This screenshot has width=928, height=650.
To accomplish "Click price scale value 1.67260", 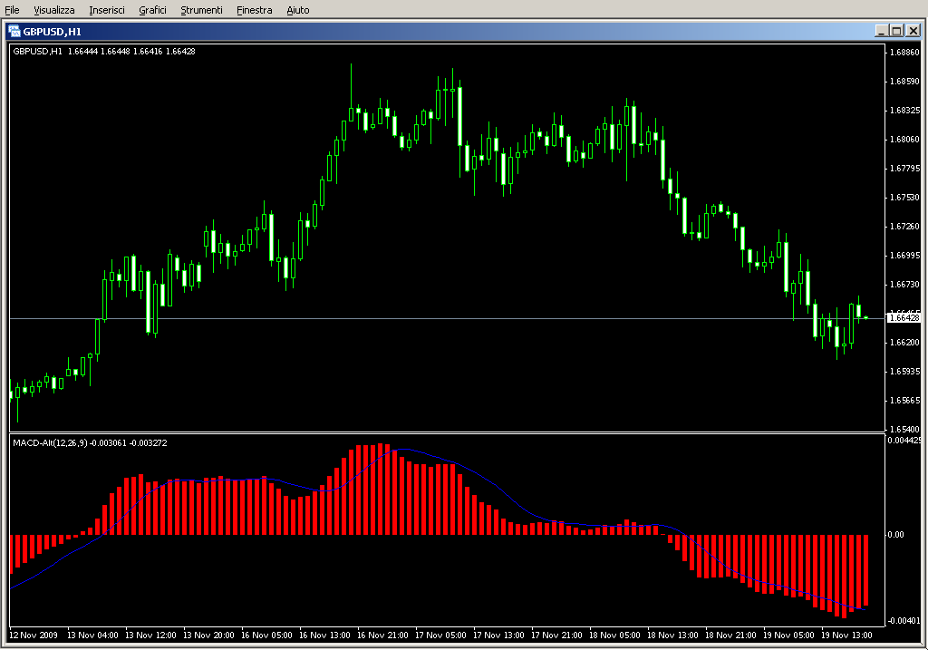I will pyautogui.click(x=905, y=226).
